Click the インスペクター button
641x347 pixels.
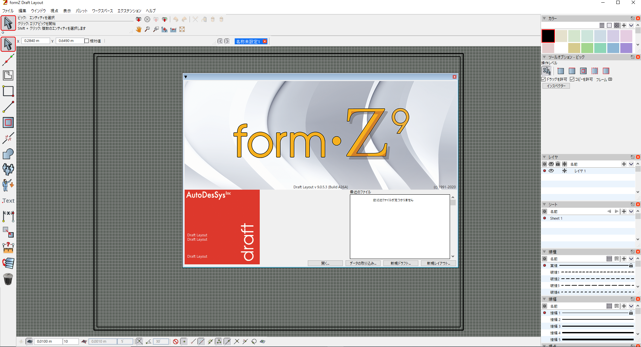556,86
